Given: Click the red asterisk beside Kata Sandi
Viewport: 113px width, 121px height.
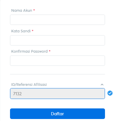Looking at the screenshot, I should click(33, 31).
